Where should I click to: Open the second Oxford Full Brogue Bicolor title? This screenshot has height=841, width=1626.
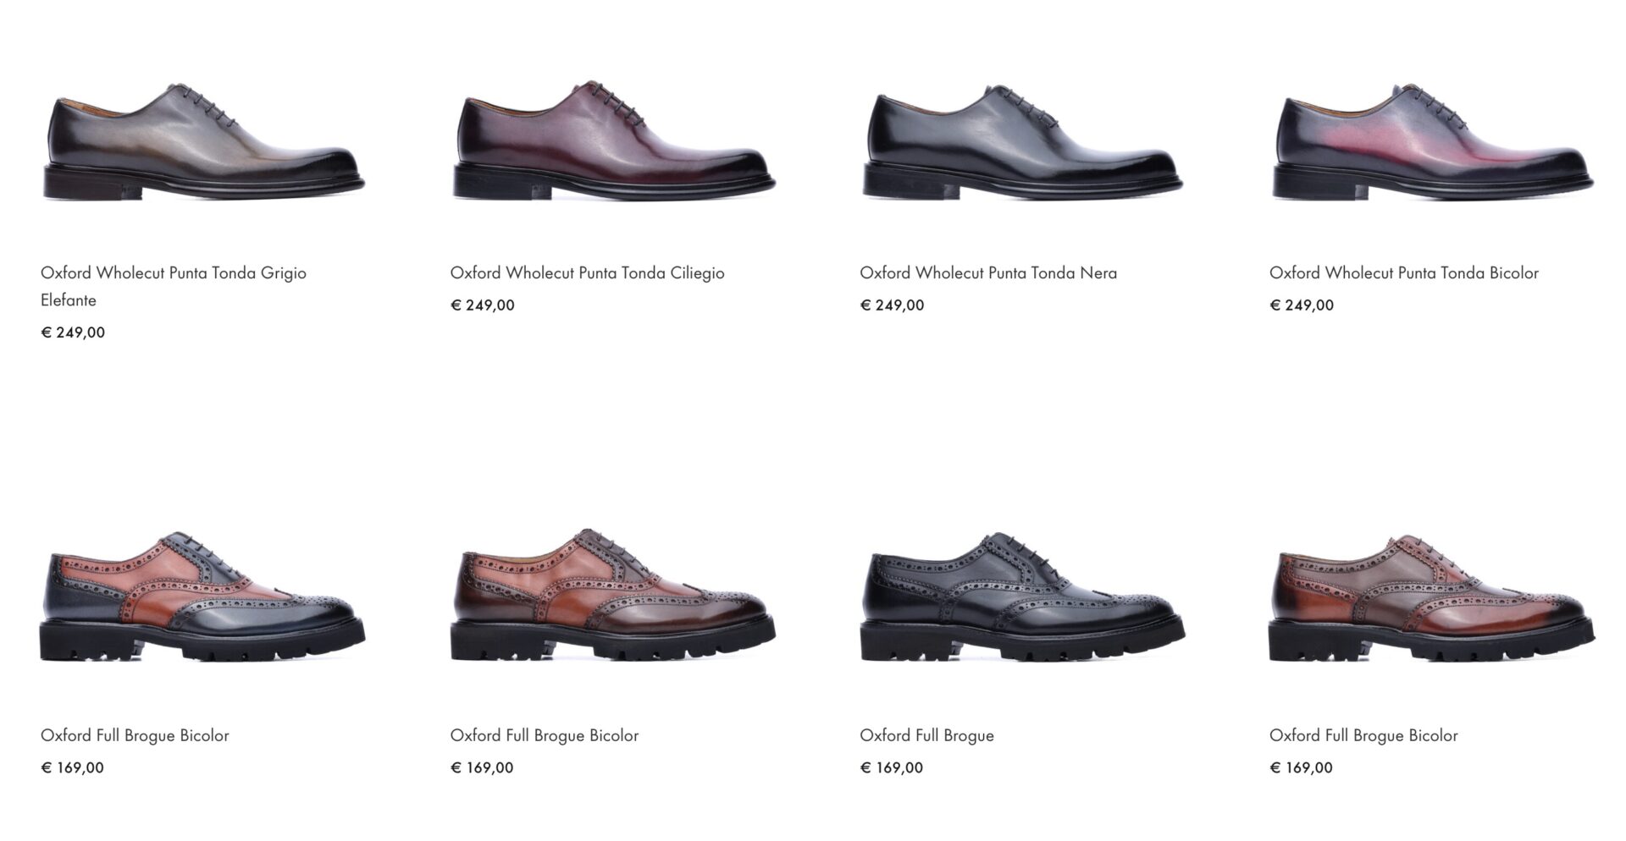coord(545,735)
